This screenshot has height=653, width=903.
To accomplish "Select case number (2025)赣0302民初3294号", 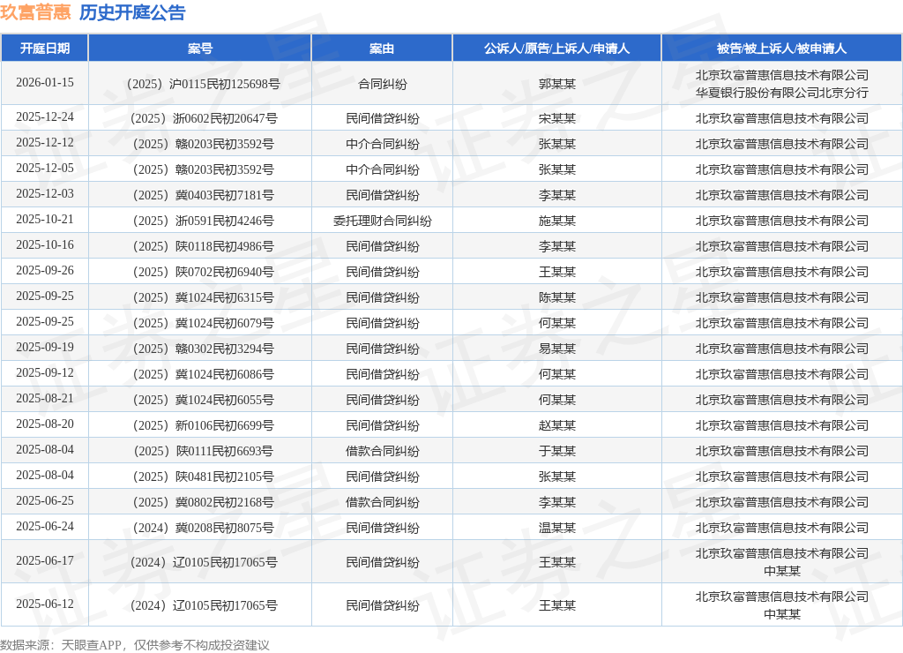I will (x=204, y=349).
